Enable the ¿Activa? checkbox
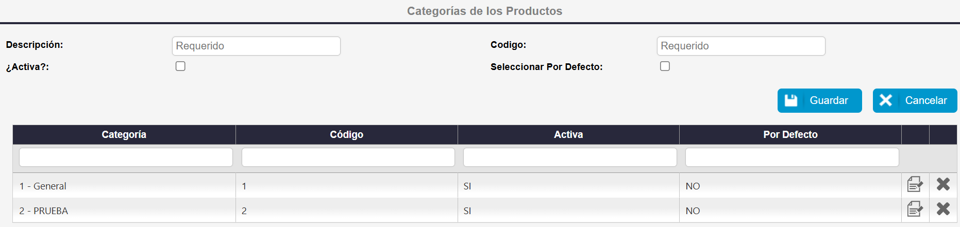This screenshot has height=227, width=960. [x=180, y=66]
